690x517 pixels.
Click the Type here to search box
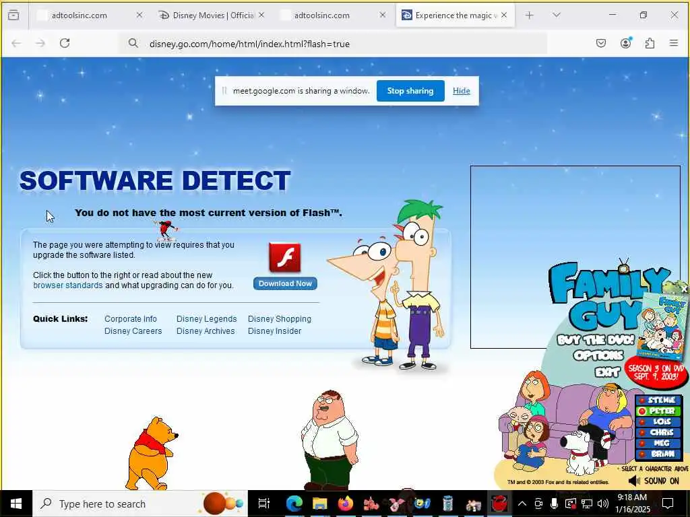[140, 504]
